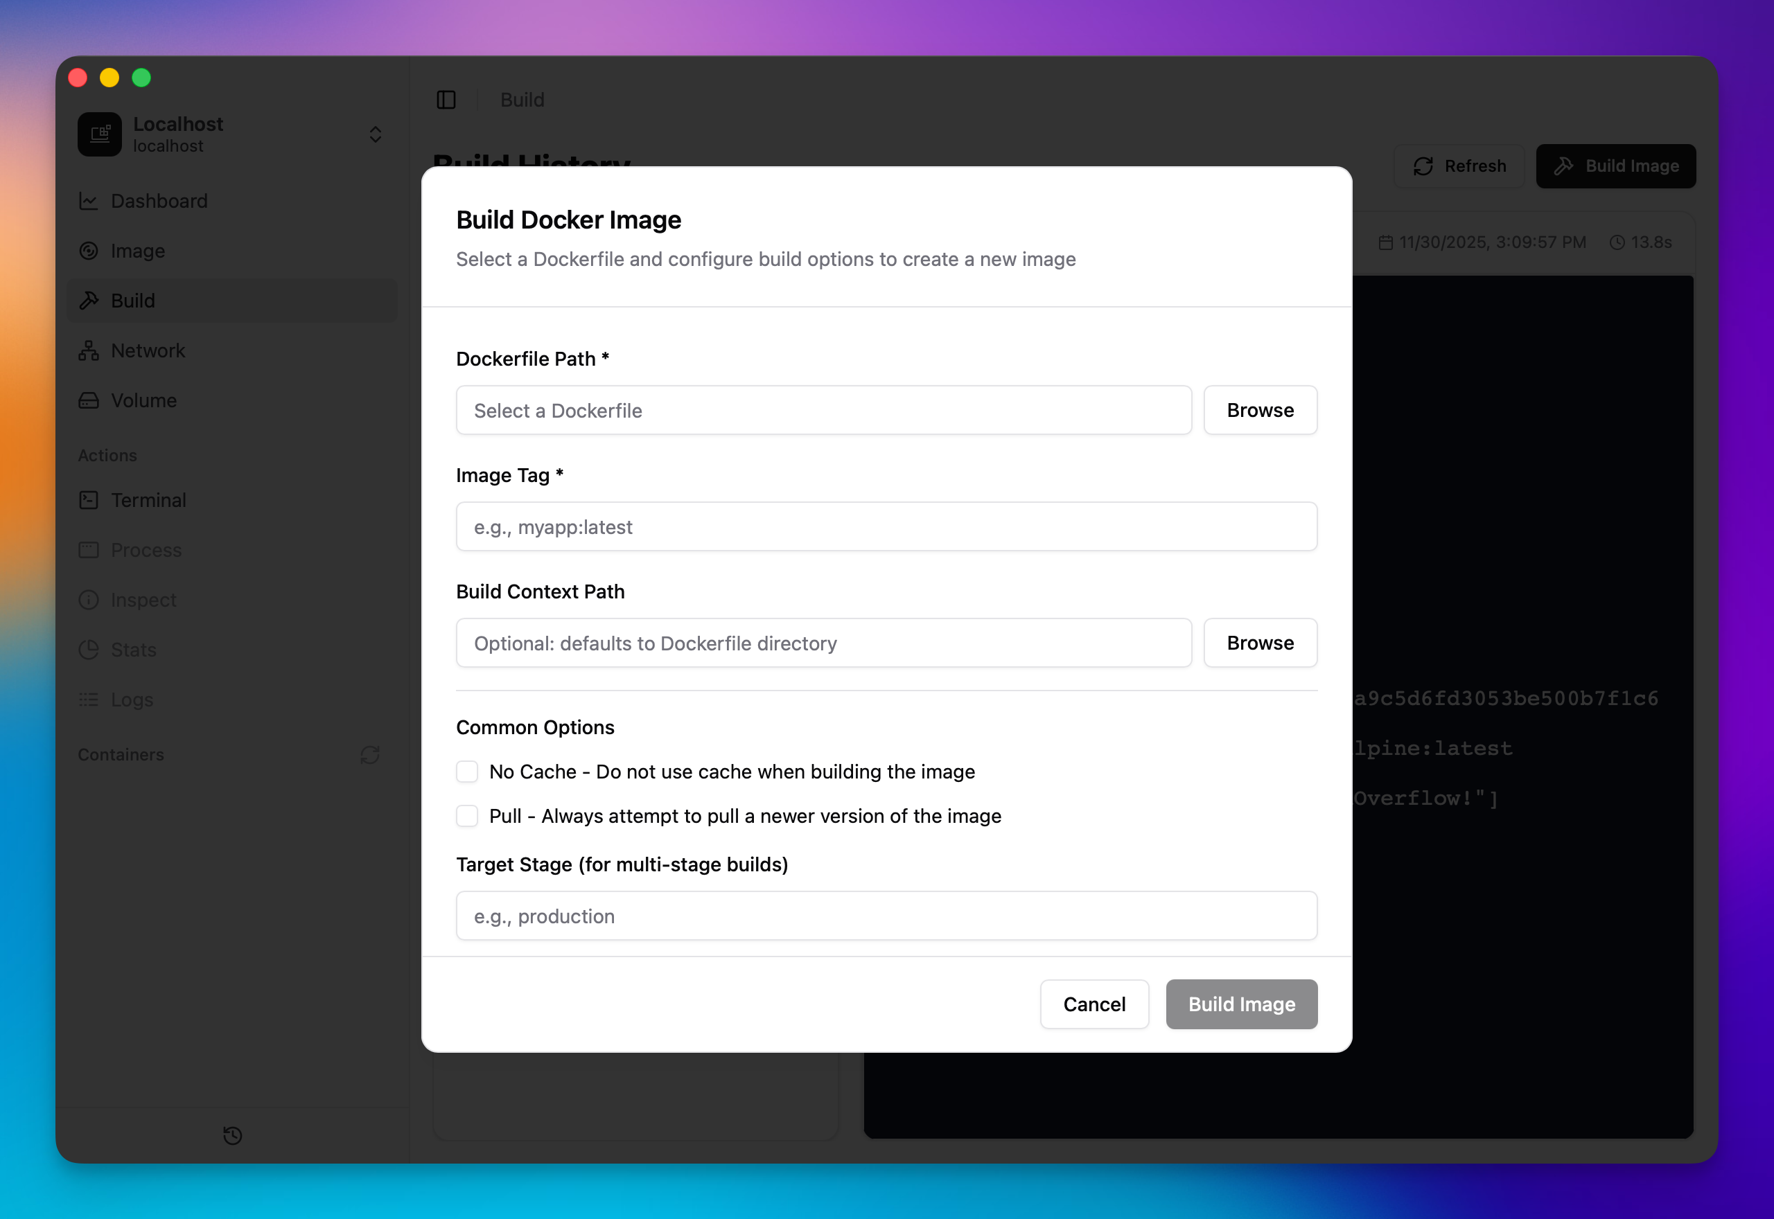Viewport: 1774px width, 1219px height.
Task: Click the Dashboard chart icon in sidebar
Action: click(x=89, y=201)
